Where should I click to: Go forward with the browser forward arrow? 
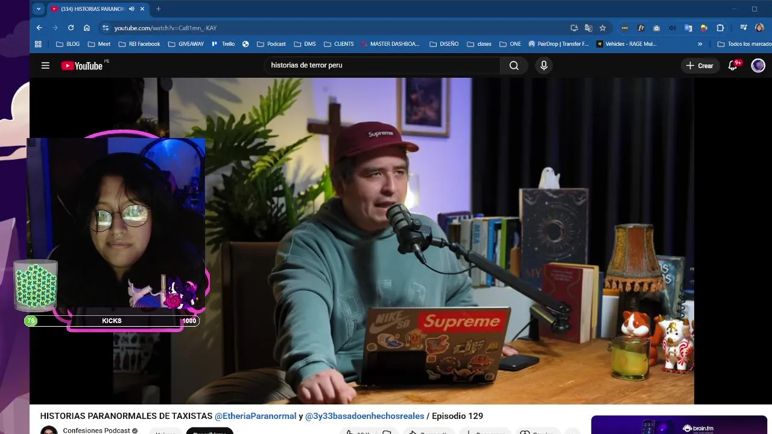(55, 28)
